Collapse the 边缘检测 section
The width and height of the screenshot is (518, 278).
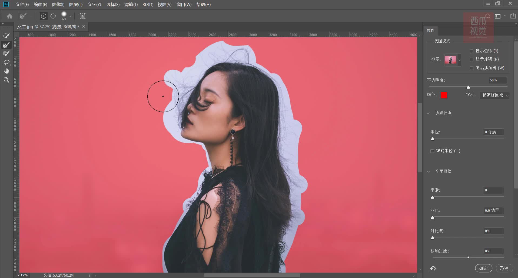[x=428, y=113]
